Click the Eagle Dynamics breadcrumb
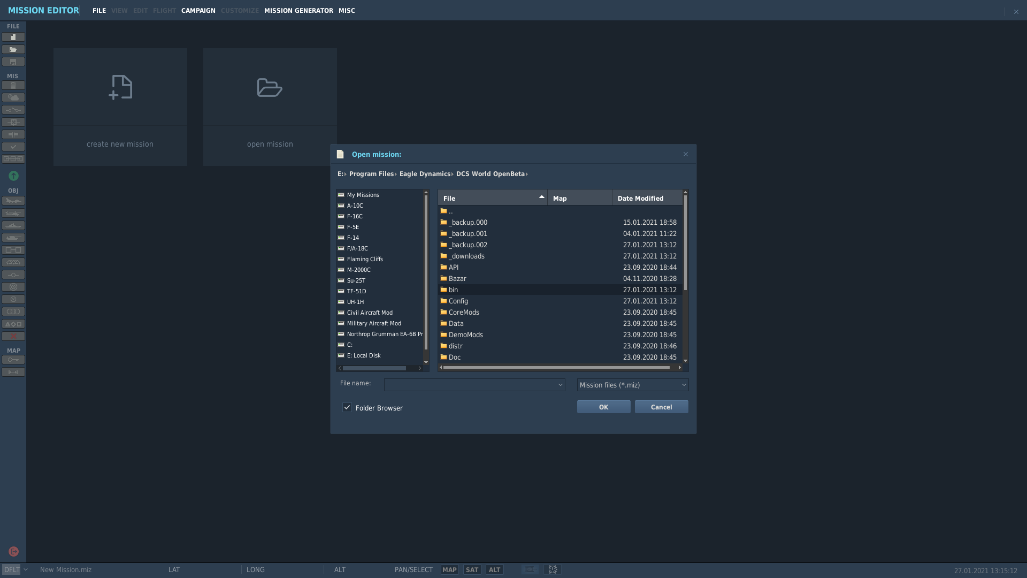The image size is (1027, 578). point(425,174)
